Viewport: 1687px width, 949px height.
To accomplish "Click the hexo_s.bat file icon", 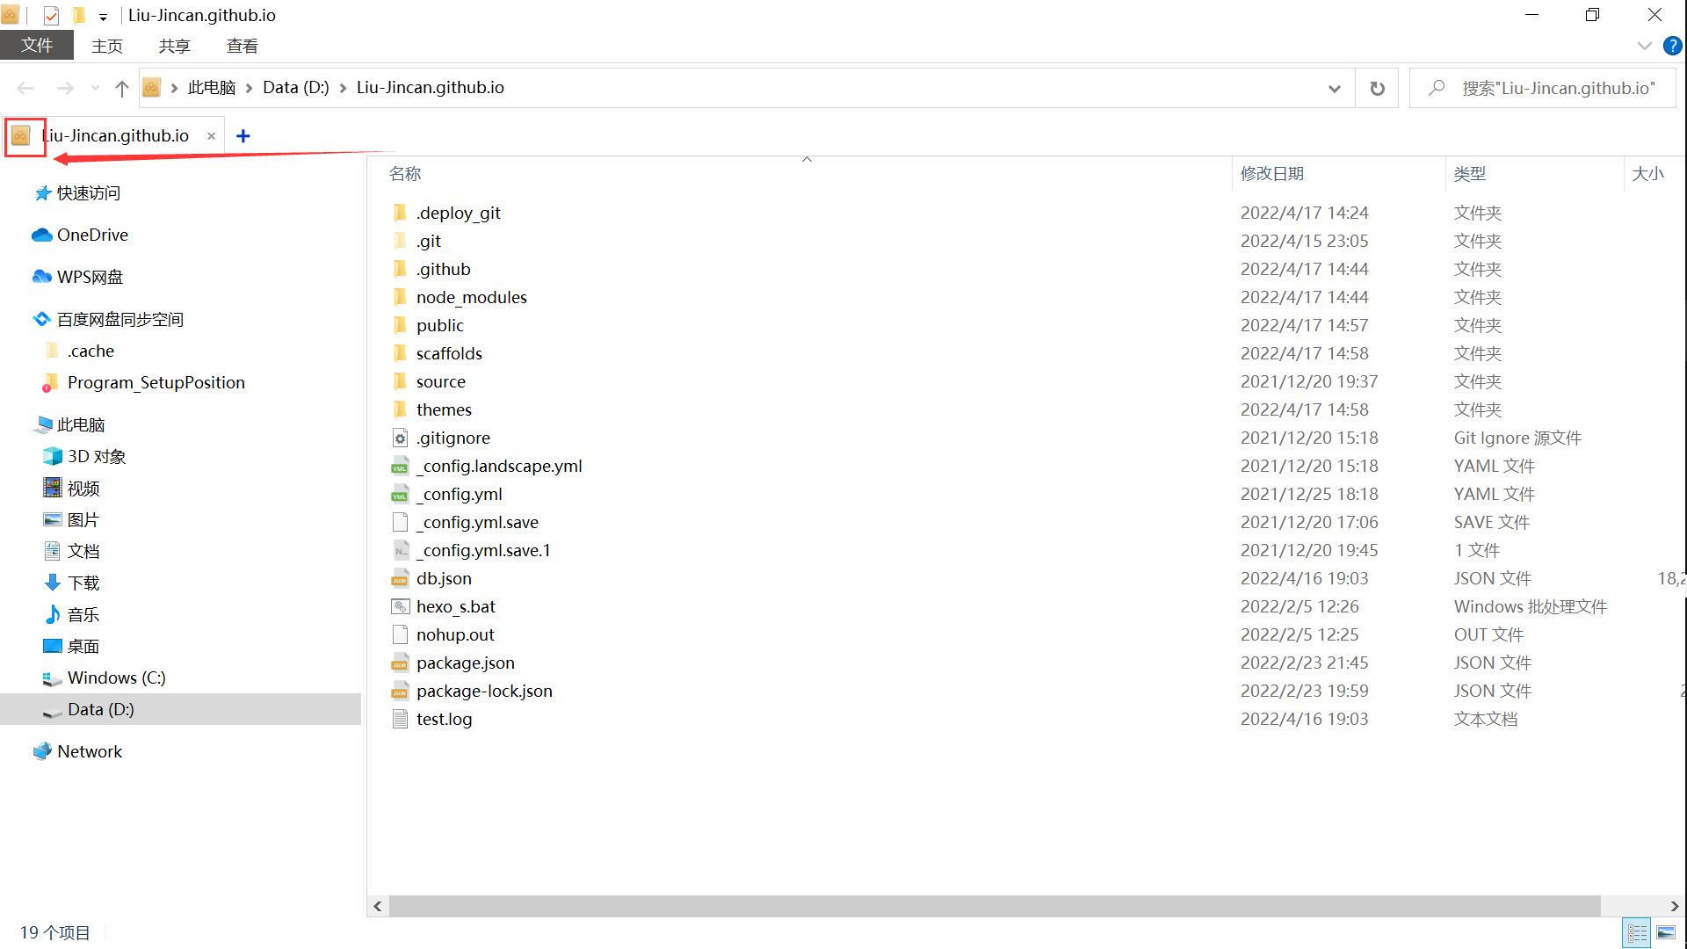I will tap(401, 607).
